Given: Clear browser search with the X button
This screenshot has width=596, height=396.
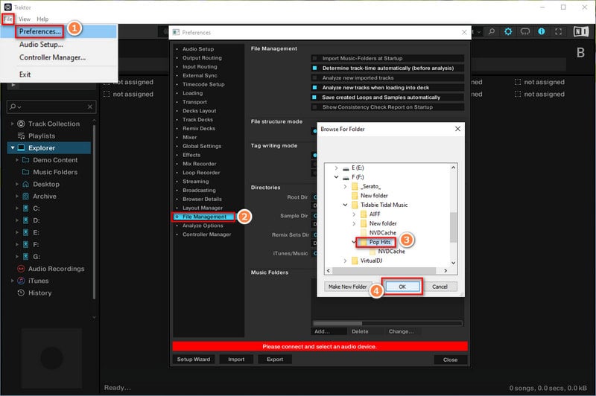Looking at the screenshot, I should click(x=90, y=107).
